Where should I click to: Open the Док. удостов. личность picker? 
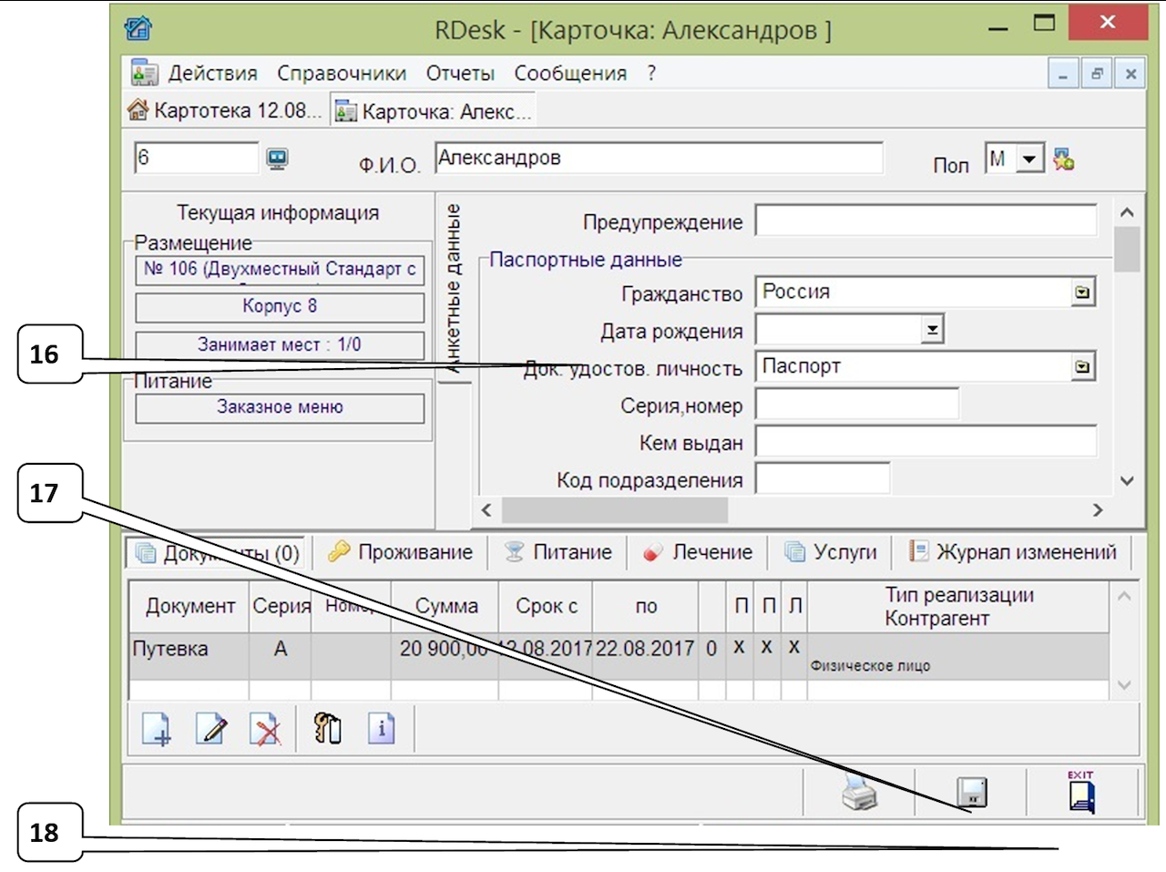1084,365
